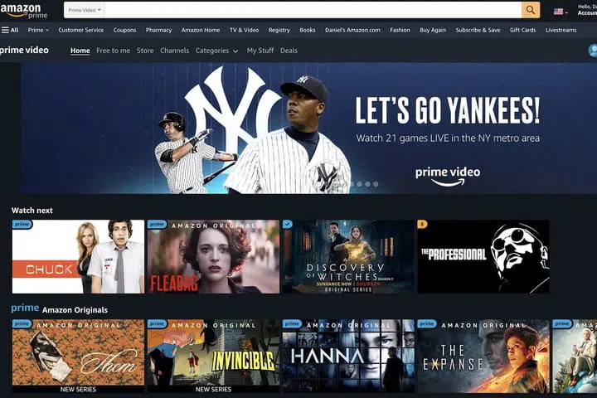Open TV & Video link
The image size is (597, 398).
244,30
